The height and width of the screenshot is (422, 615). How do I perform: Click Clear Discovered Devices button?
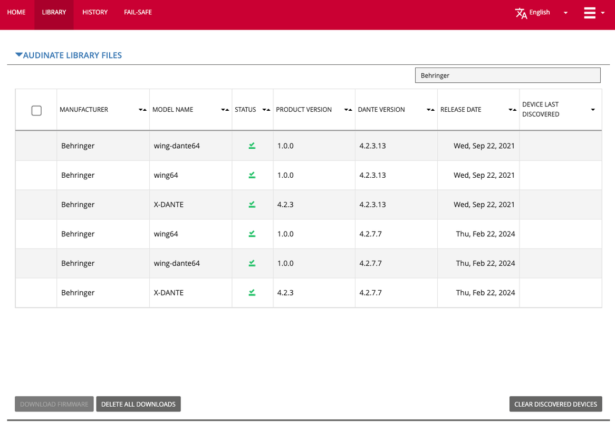coord(556,404)
